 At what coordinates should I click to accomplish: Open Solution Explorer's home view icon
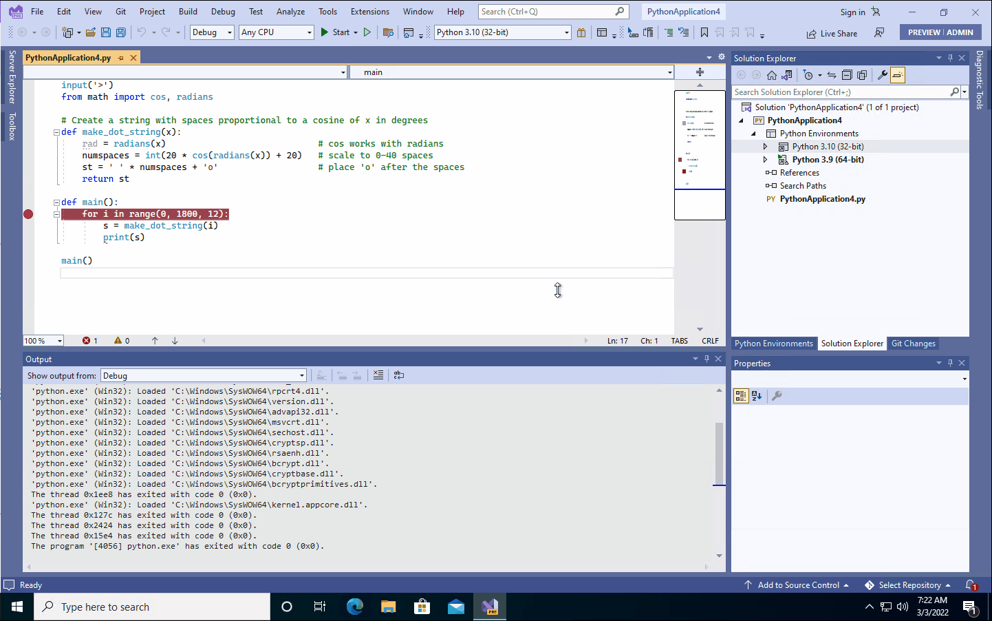(772, 75)
